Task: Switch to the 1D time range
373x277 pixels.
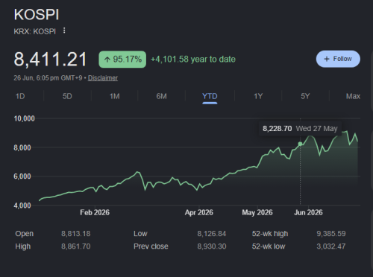Action: pyautogui.click(x=20, y=96)
